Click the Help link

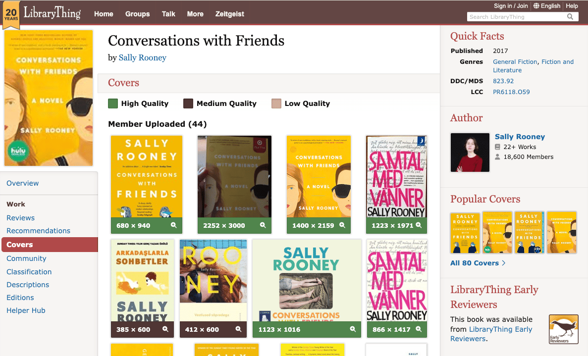point(572,5)
